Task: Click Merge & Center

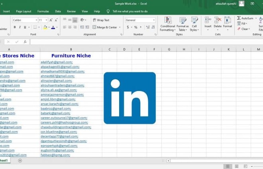Action: [x=105, y=27]
